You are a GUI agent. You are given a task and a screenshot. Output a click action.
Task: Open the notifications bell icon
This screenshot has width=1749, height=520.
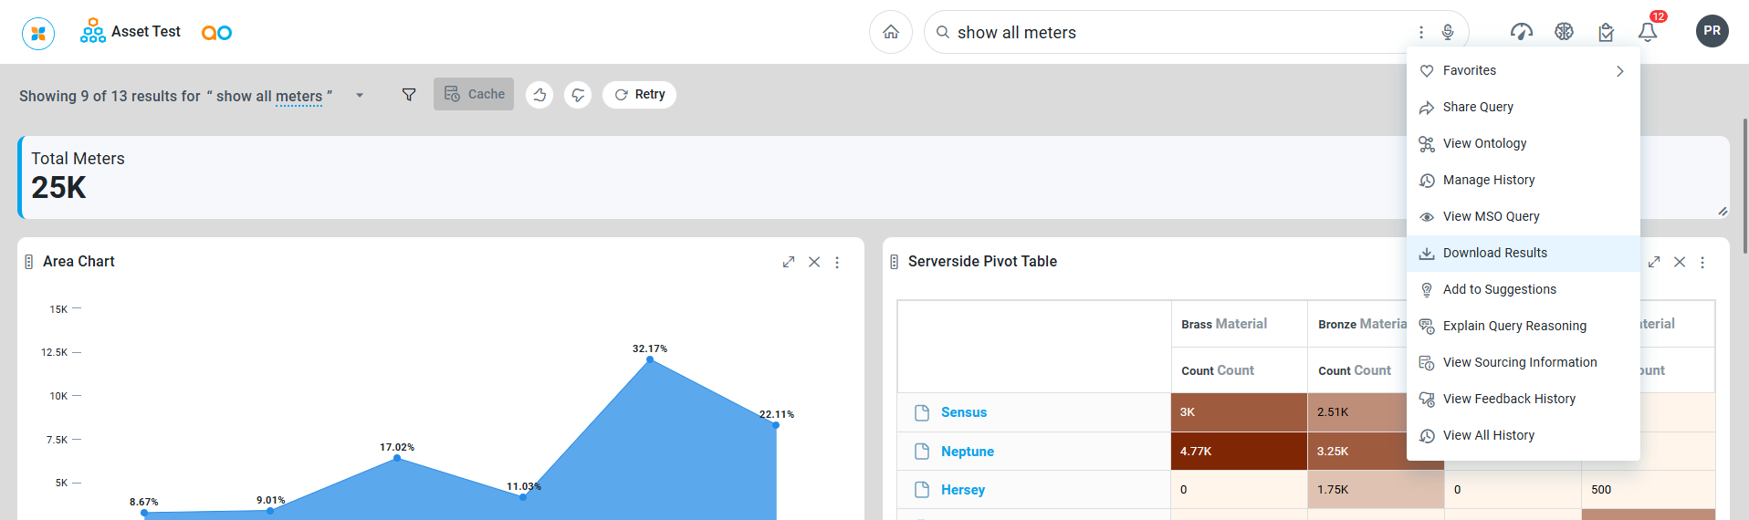point(1647,33)
